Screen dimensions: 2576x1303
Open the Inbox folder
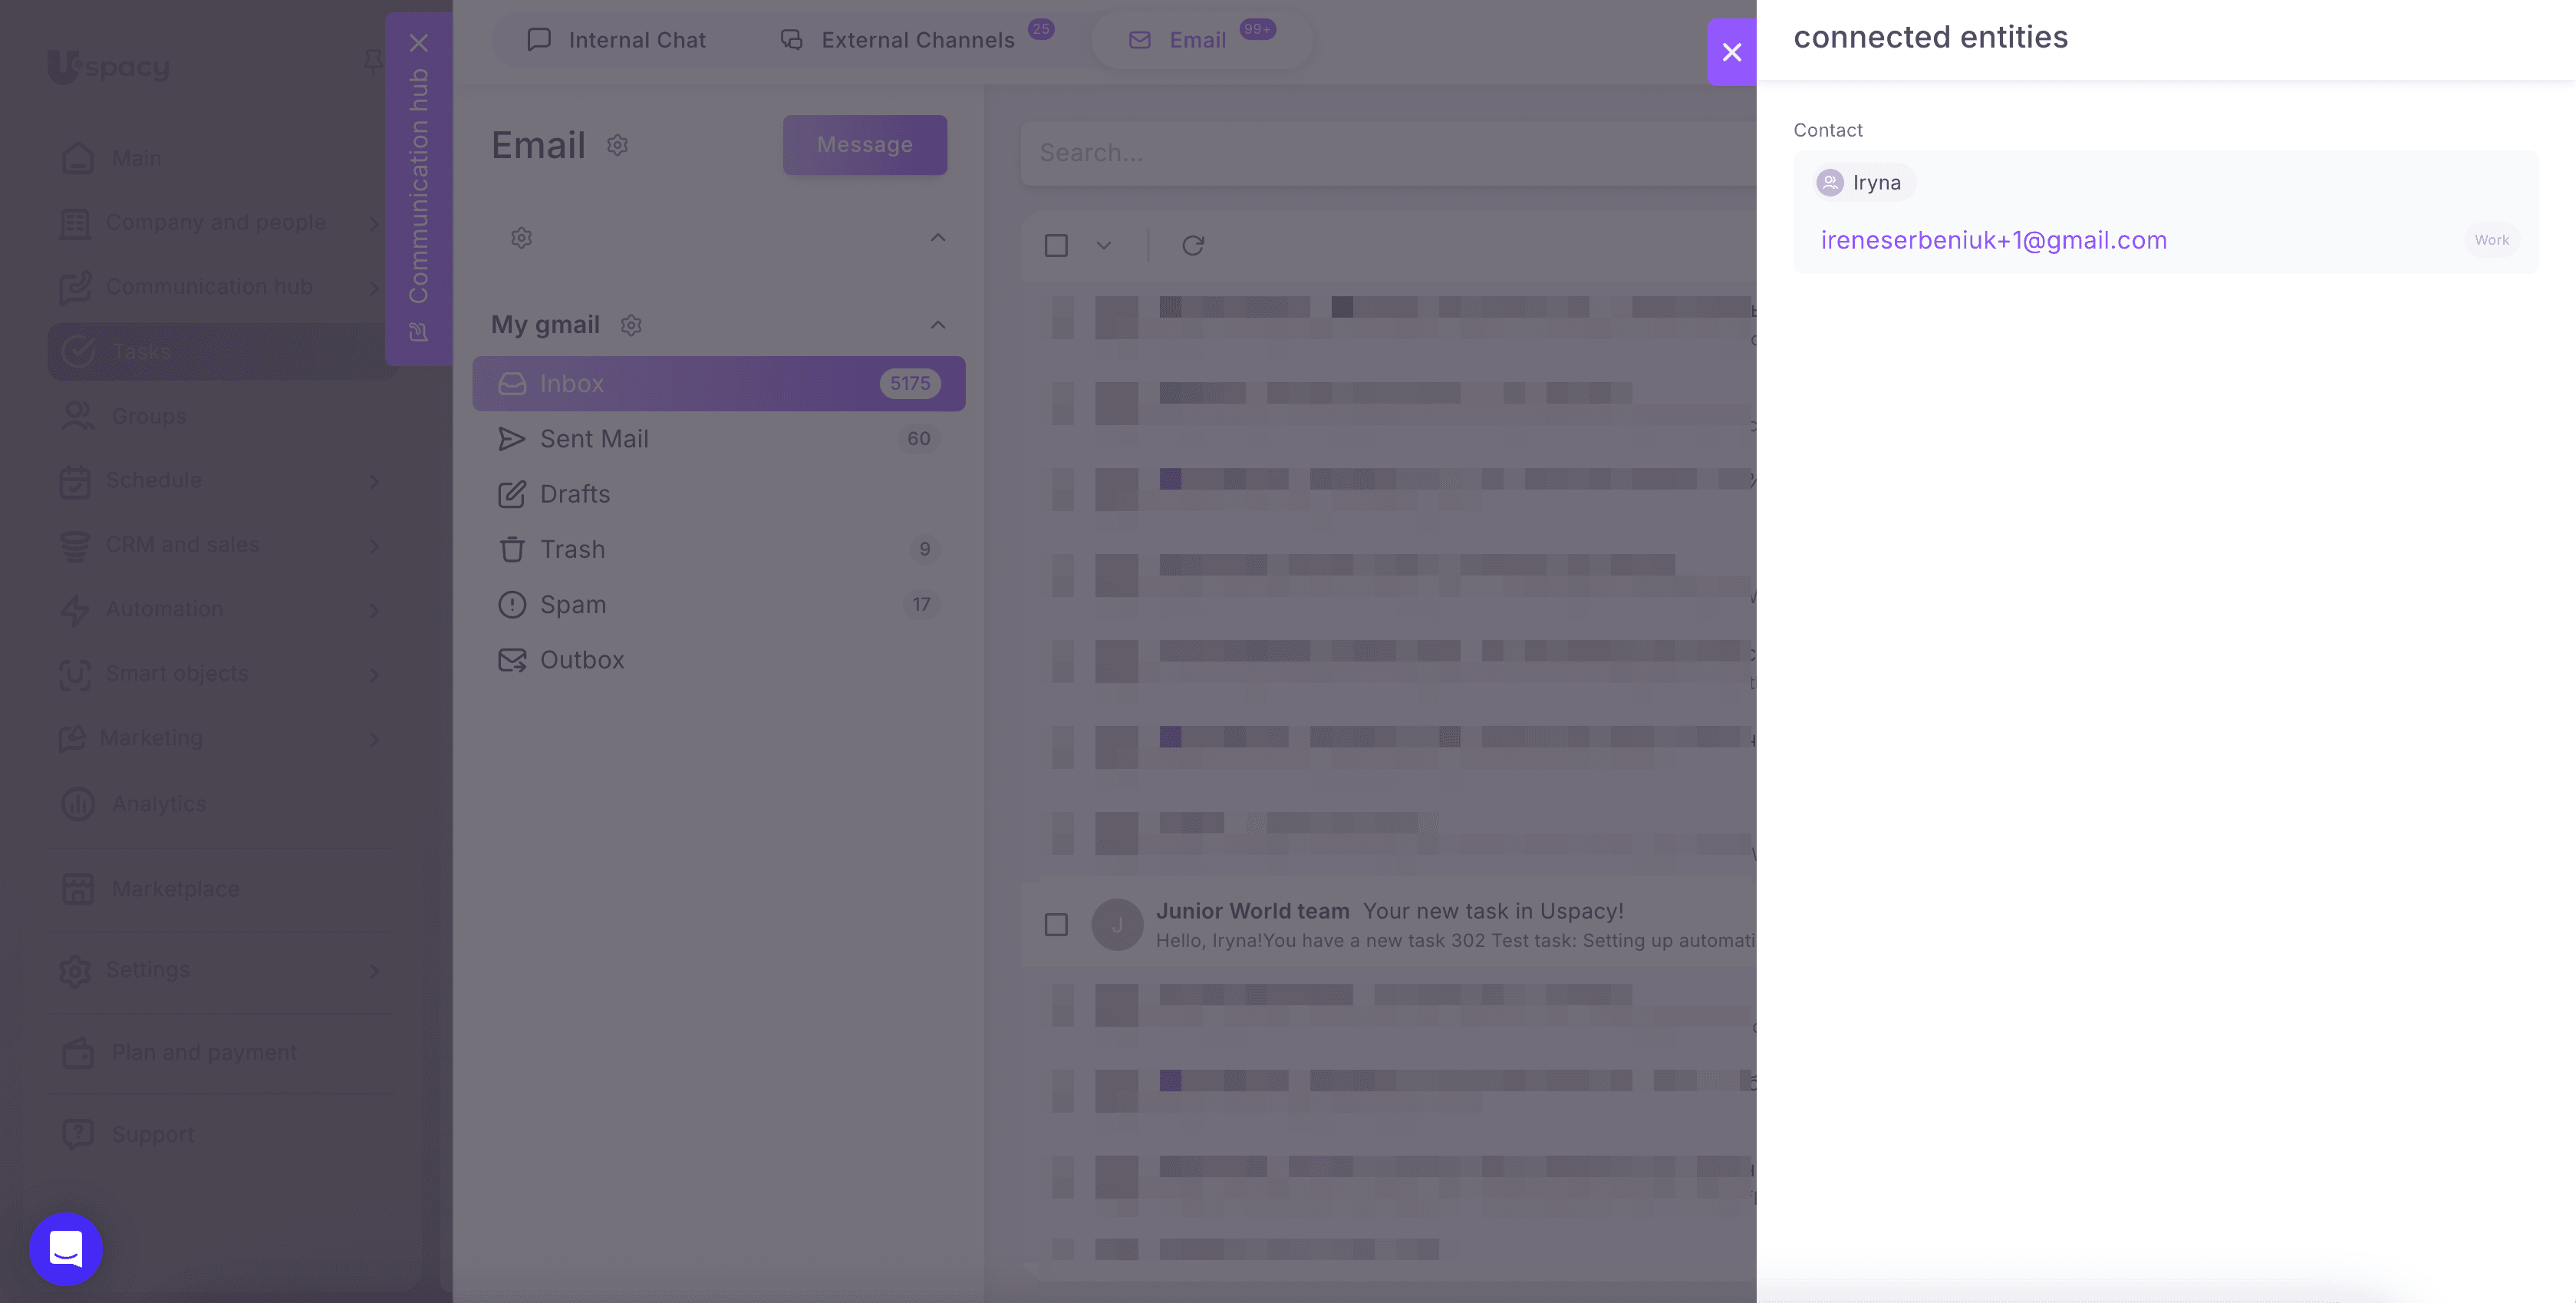(718, 383)
